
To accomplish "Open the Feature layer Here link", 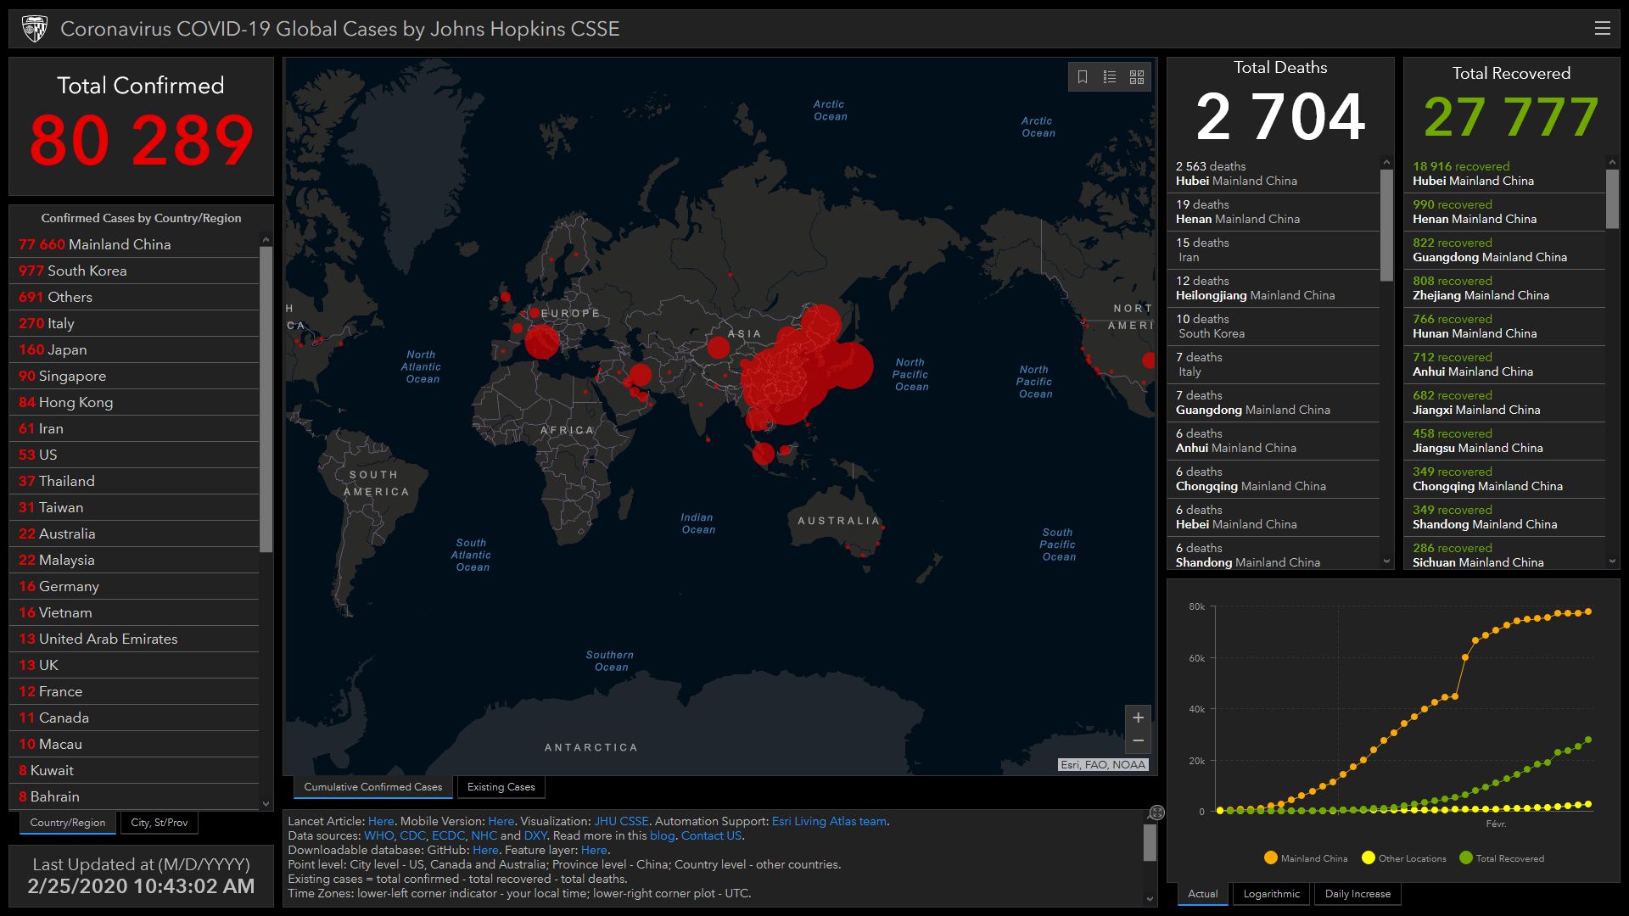I will point(594,850).
